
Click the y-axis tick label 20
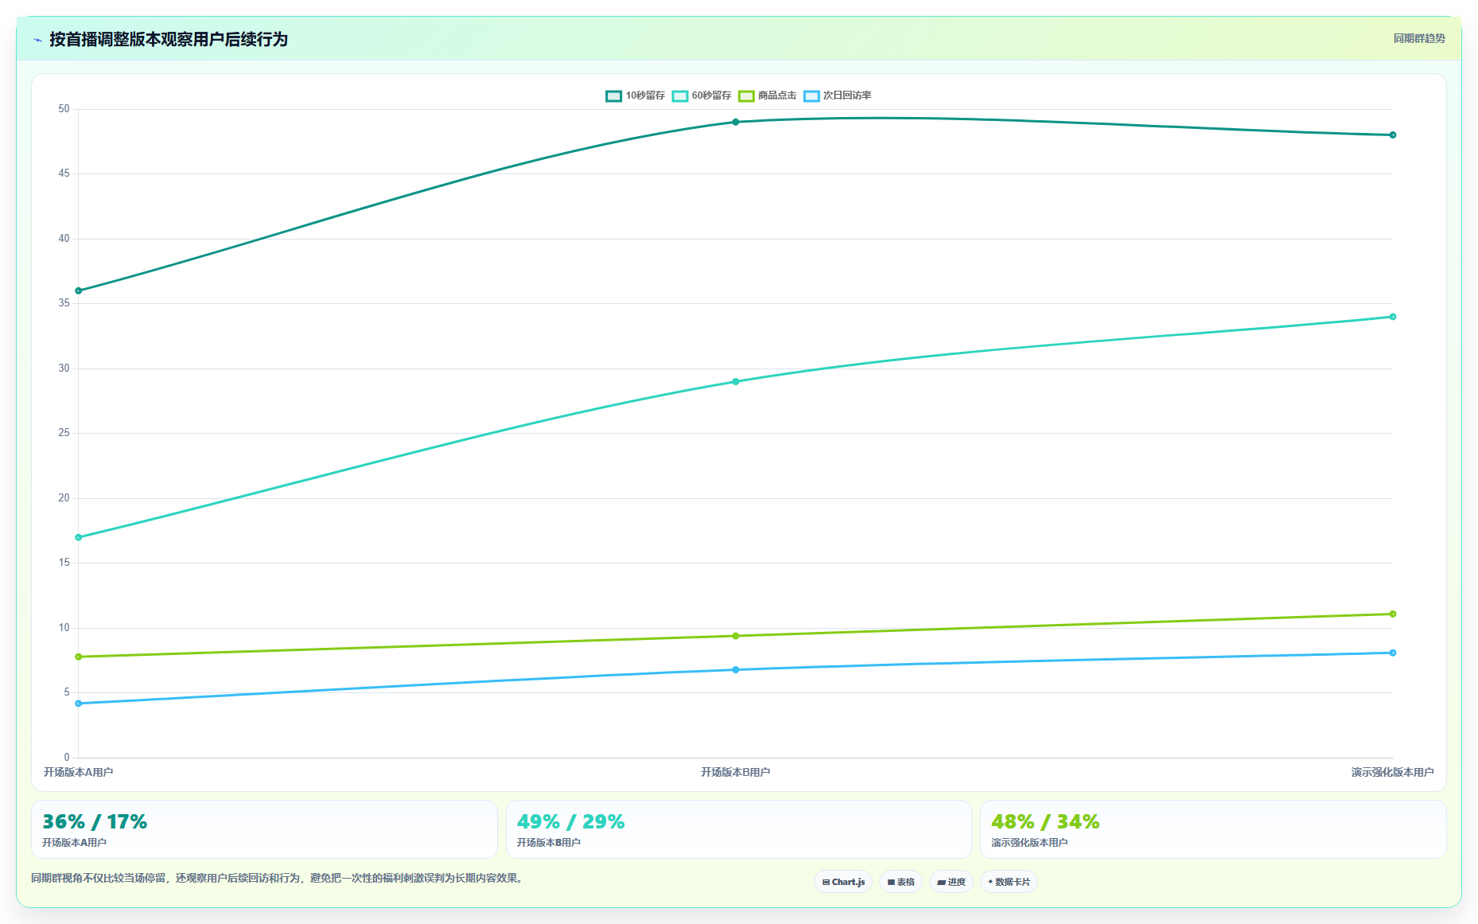click(x=64, y=498)
